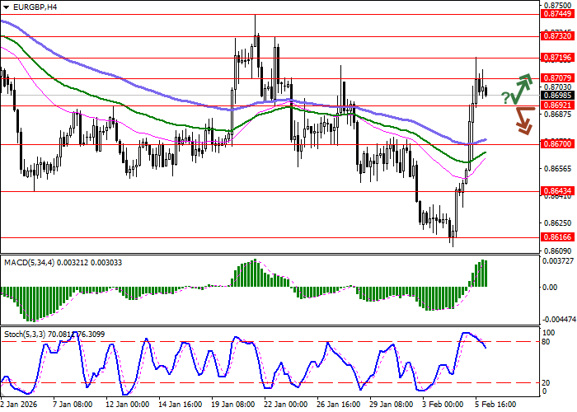Select the EURGBP,H4 chart title
This screenshot has width=577, height=412.
tap(29, 7)
